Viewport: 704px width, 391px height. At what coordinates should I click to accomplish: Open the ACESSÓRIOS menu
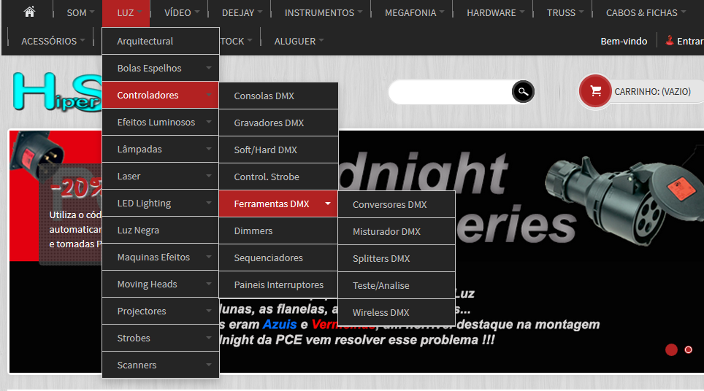pyautogui.click(x=53, y=41)
